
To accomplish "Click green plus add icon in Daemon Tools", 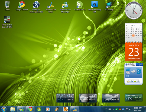I will click(135, 81).
